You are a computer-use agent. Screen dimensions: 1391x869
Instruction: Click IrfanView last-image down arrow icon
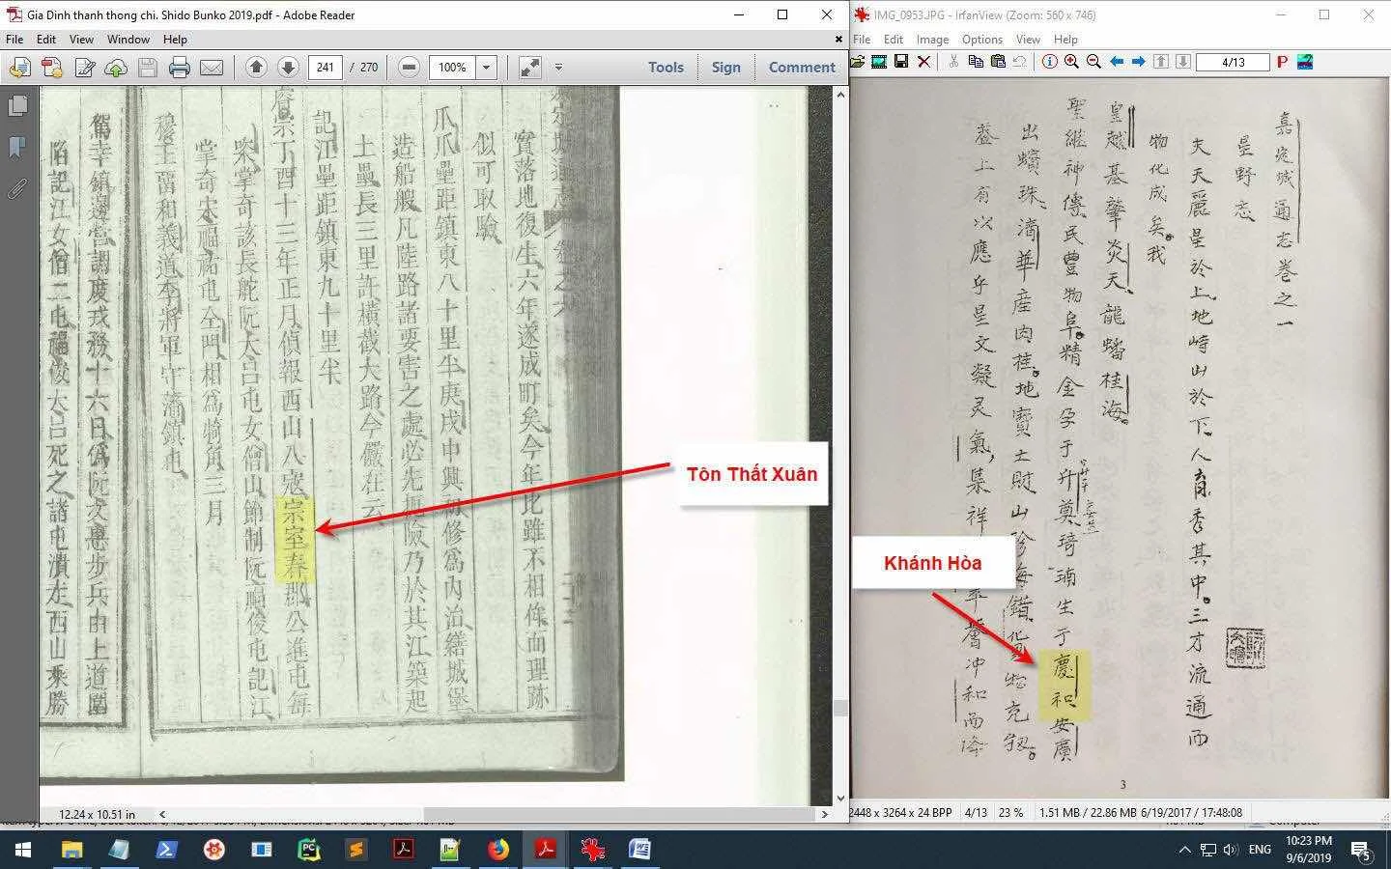(x=1183, y=62)
